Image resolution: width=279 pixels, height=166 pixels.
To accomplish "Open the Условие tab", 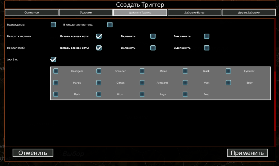I will pyautogui.click(x=86, y=13).
